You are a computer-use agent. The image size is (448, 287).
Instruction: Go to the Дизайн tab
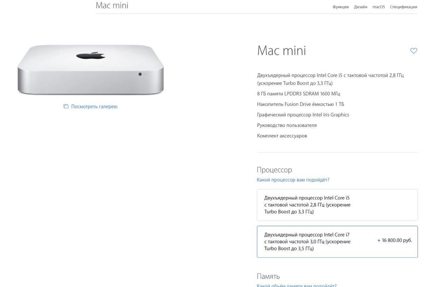[360, 7]
